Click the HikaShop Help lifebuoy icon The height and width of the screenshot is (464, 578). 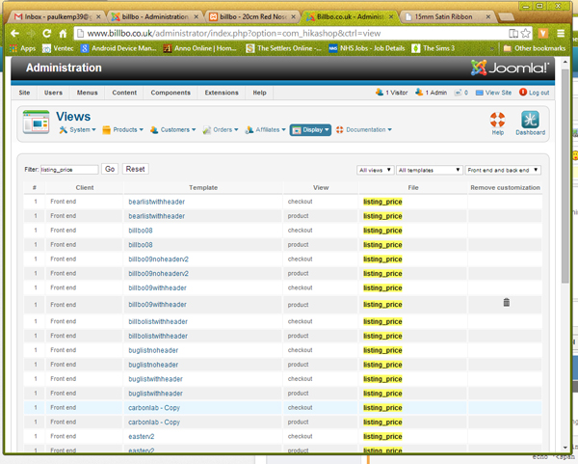click(x=497, y=123)
